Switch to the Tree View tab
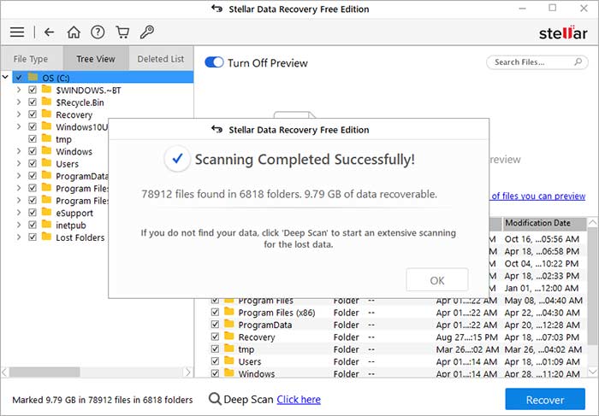This screenshot has height=416, width=599. pos(96,59)
